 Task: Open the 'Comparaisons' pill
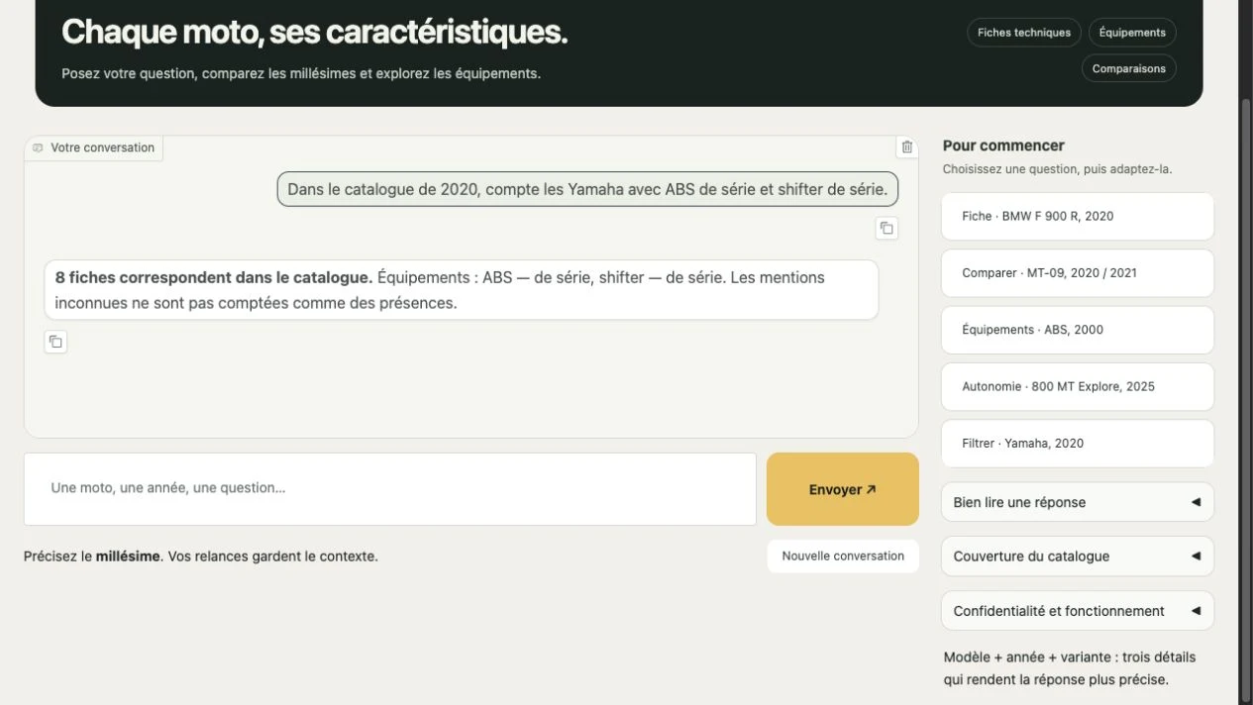[x=1129, y=69]
